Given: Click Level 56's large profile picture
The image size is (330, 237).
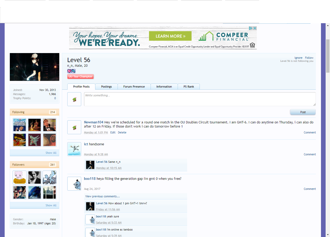Looking at the screenshot, I should click(35, 67).
